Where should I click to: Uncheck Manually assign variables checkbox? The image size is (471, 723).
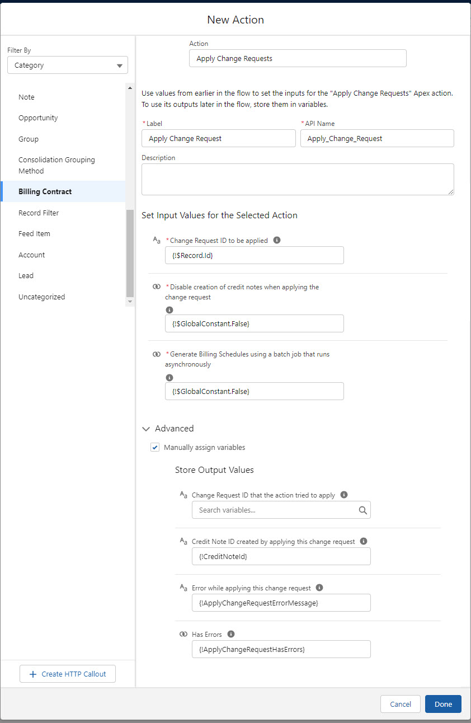(x=155, y=447)
